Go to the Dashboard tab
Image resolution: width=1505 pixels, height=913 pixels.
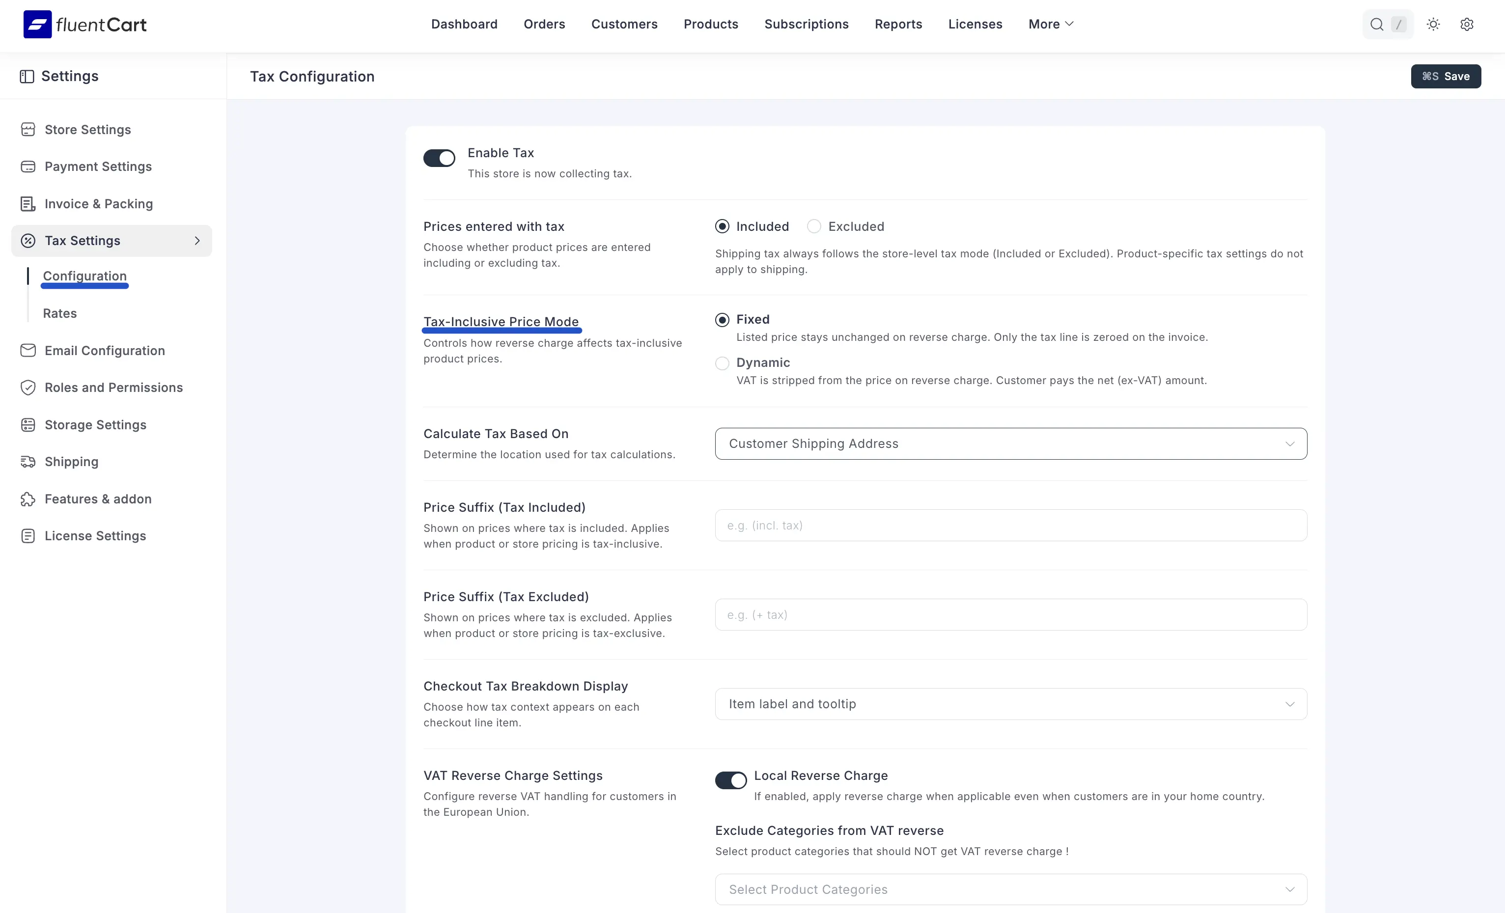click(464, 25)
